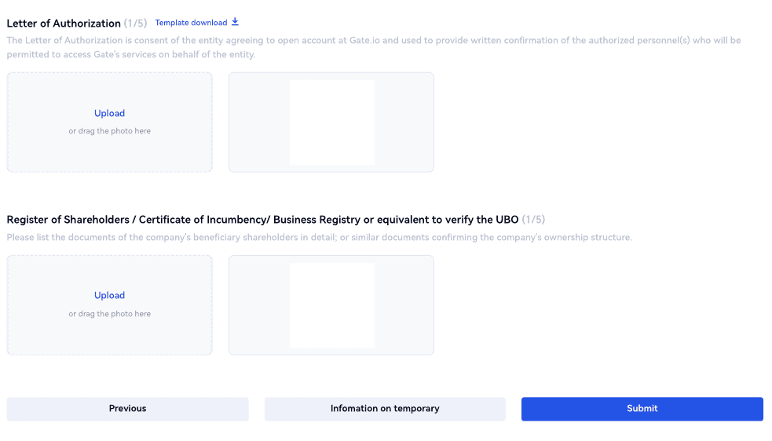Click the Register of Shareholders heading text
Screen dimensions: 772x441
coord(262,220)
